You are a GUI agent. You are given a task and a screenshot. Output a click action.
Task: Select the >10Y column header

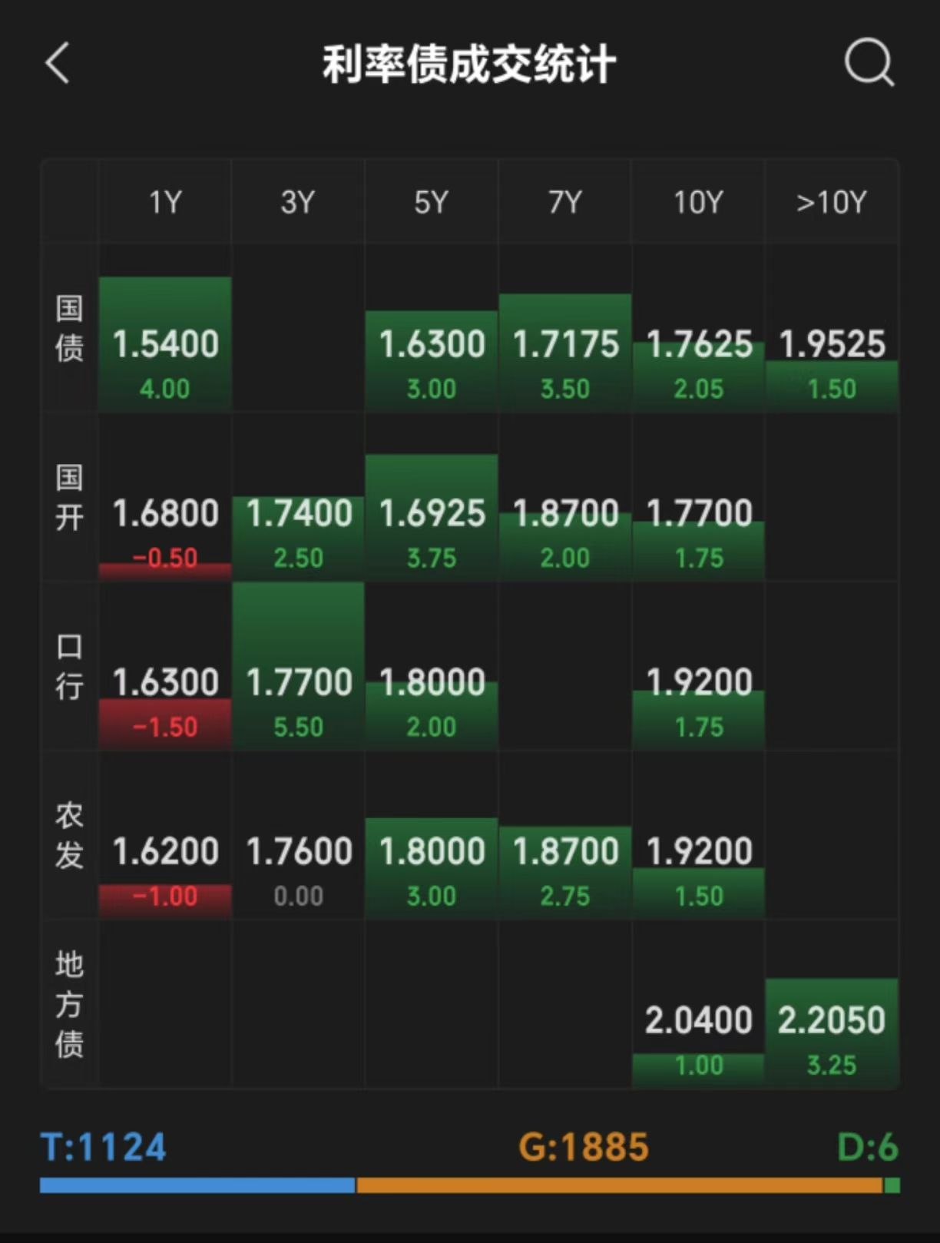[x=832, y=202]
